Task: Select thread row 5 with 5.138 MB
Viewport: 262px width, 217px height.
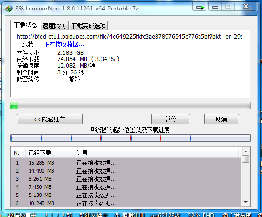Action: pyautogui.click(x=126, y=195)
